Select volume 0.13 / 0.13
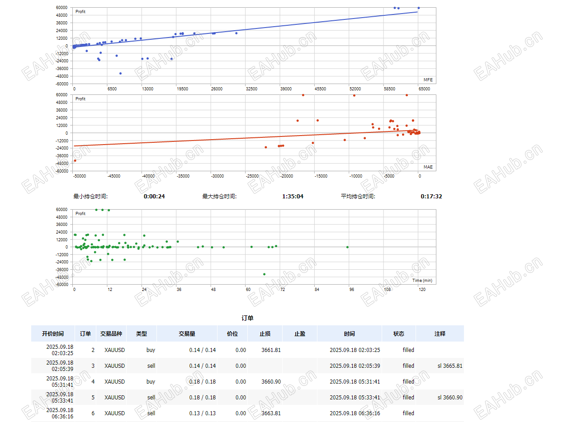Screen dimensions: 577x422 pos(203,413)
